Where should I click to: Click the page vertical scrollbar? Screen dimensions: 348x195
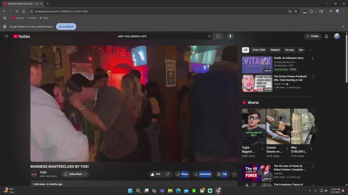point(346,58)
